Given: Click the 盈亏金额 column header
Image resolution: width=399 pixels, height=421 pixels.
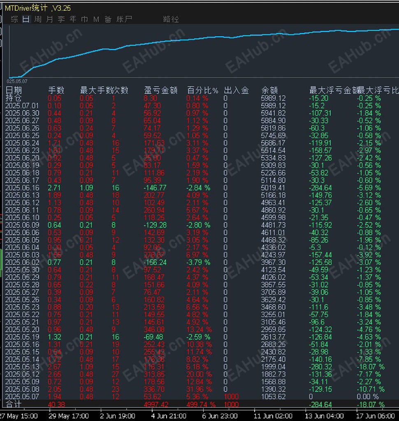Looking at the screenshot, I should pyautogui.click(x=161, y=90).
